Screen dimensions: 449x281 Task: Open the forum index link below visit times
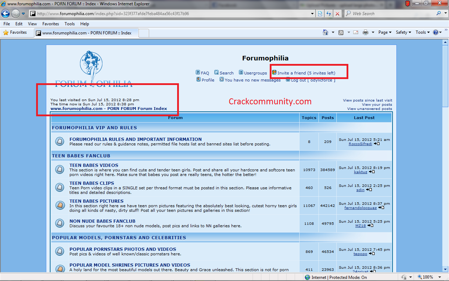pos(109,109)
